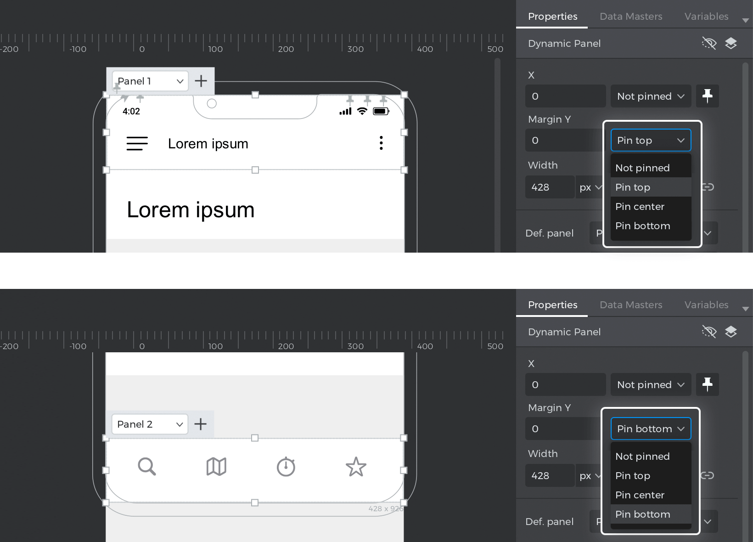Select Pin bottom in upper Margin Y list

651,226
